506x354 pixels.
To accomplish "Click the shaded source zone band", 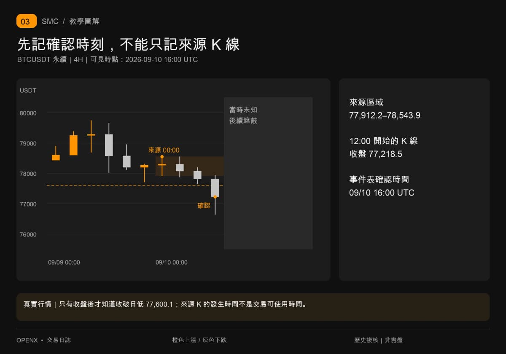I will click(x=190, y=166).
